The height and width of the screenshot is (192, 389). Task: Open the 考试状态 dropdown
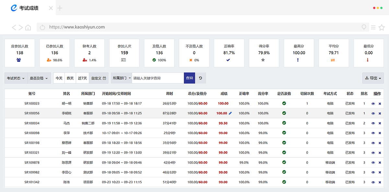click(16, 78)
